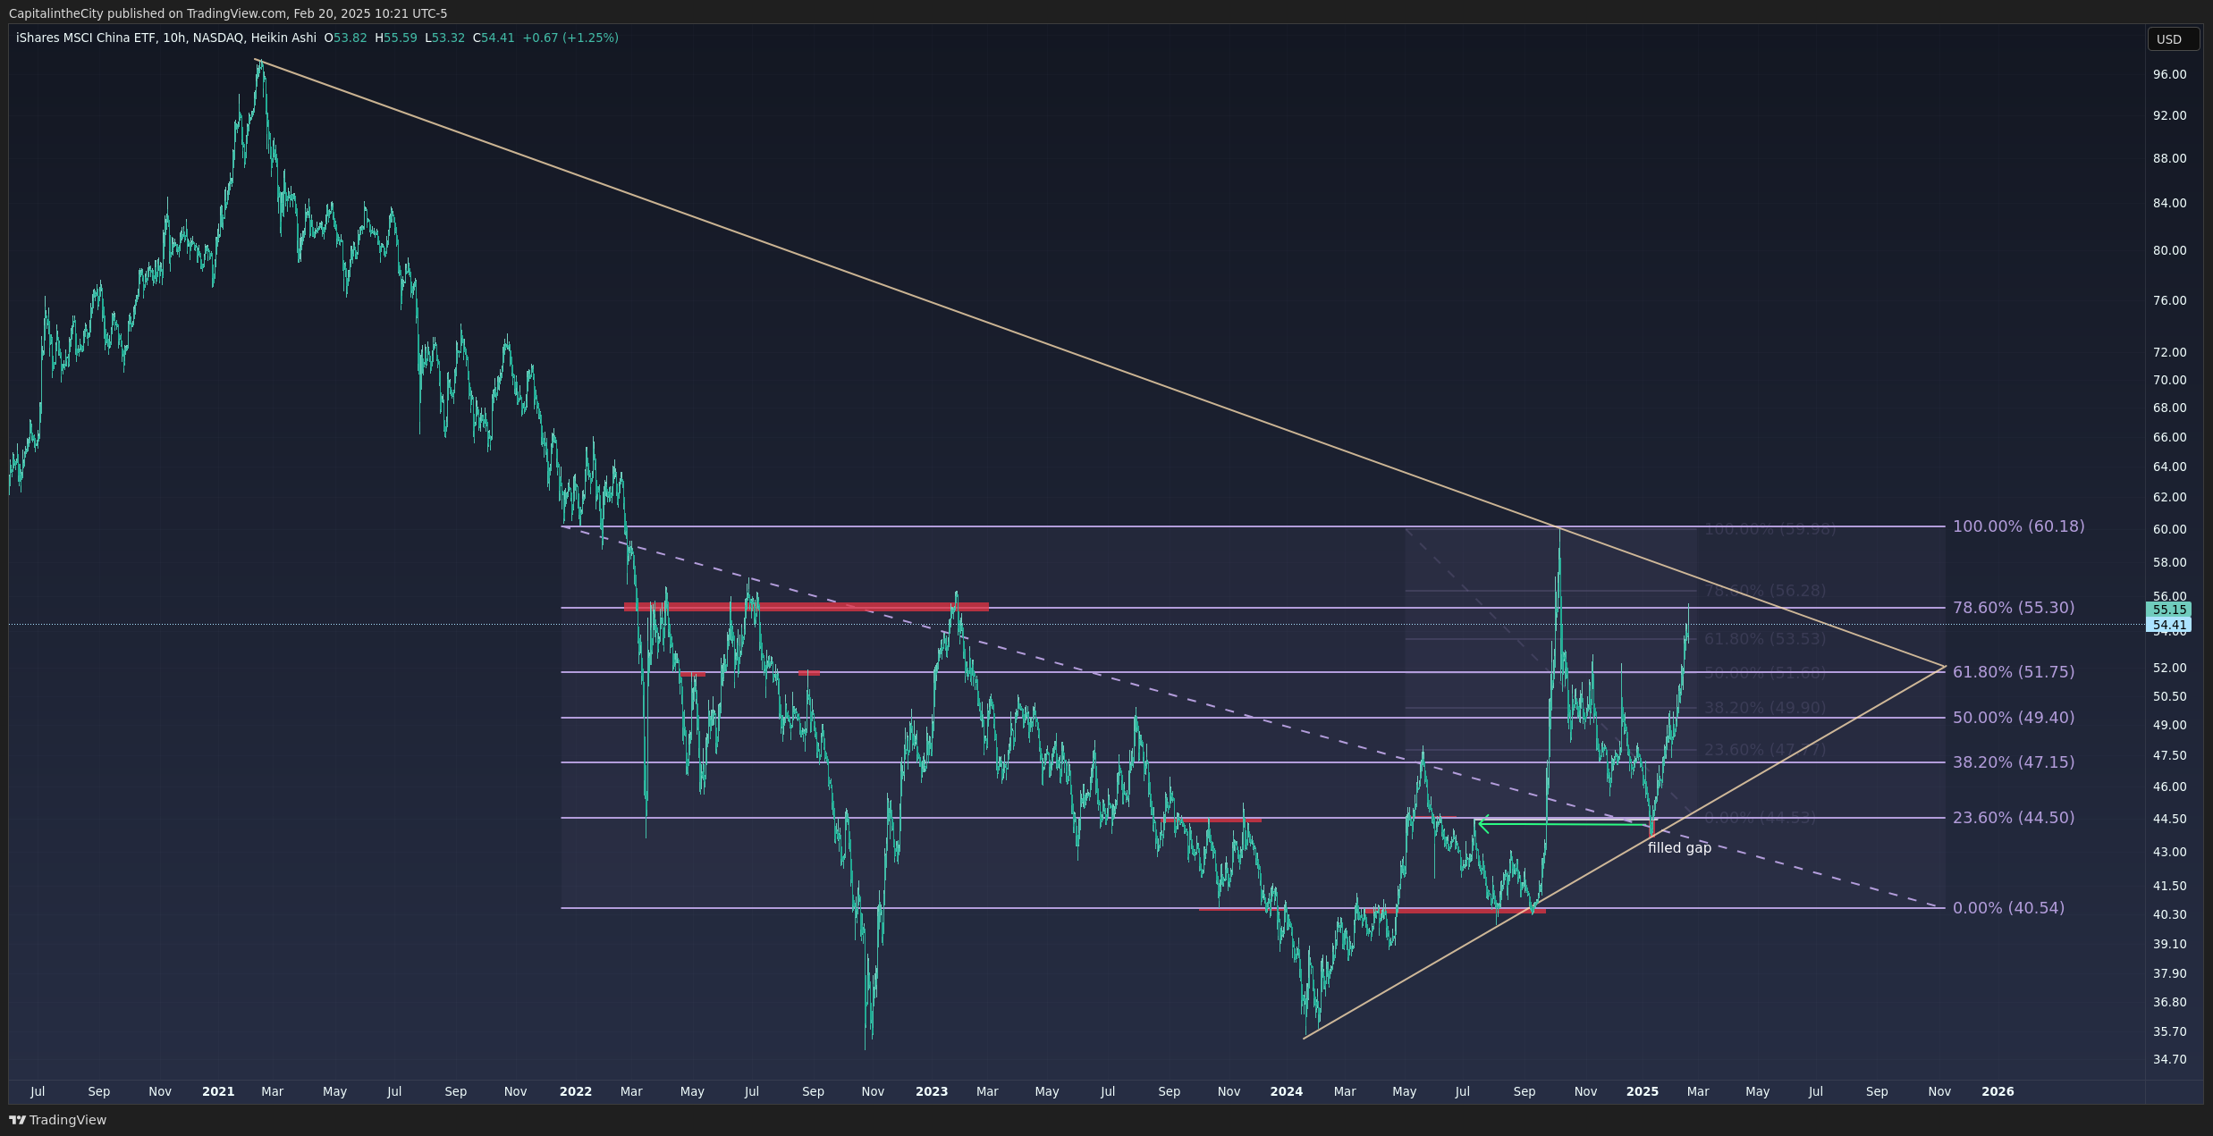Image resolution: width=2213 pixels, height=1136 pixels.
Task: Click the faded 61.80% (53.53) label
Action: pyautogui.click(x=1765, y=639)
